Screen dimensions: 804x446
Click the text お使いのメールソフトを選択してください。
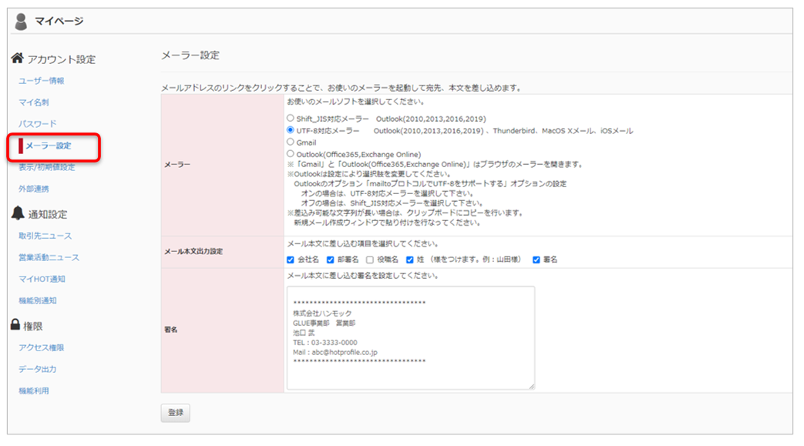tap(355, 102)
